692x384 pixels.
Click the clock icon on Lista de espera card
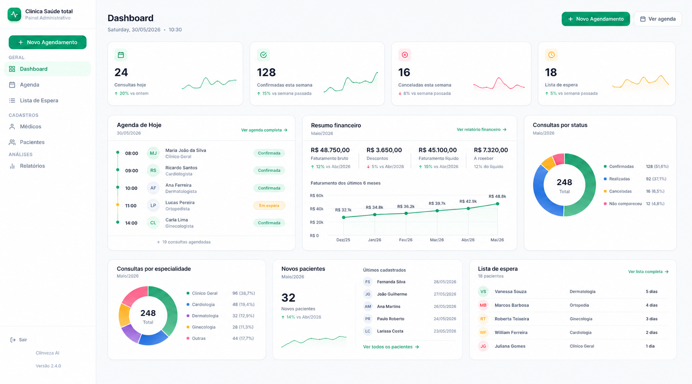click(551, 55)
